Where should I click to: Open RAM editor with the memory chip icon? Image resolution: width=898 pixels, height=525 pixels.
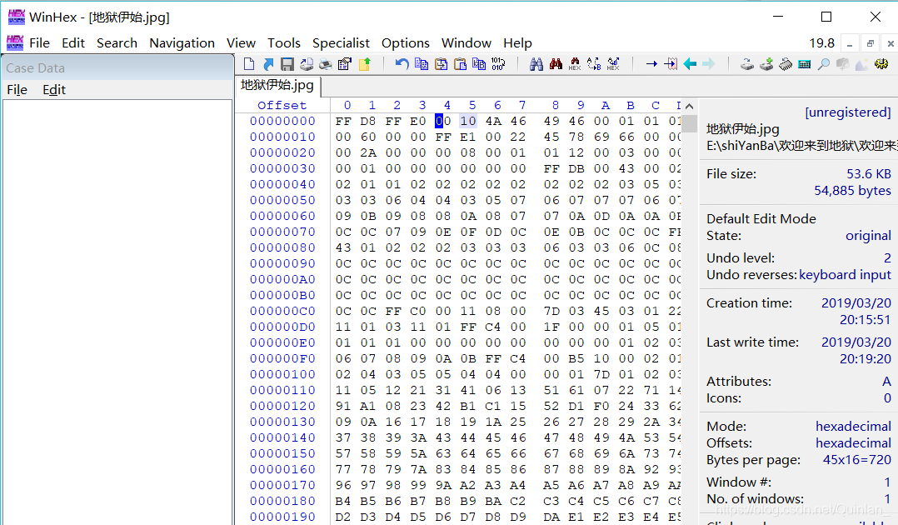[x=786, y=64]
